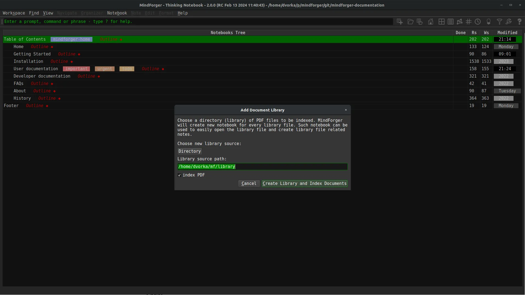Viewport: 525px width, 295px height.
Task: Open workspace folder icon in toolbar
Action: click(410, 22)
